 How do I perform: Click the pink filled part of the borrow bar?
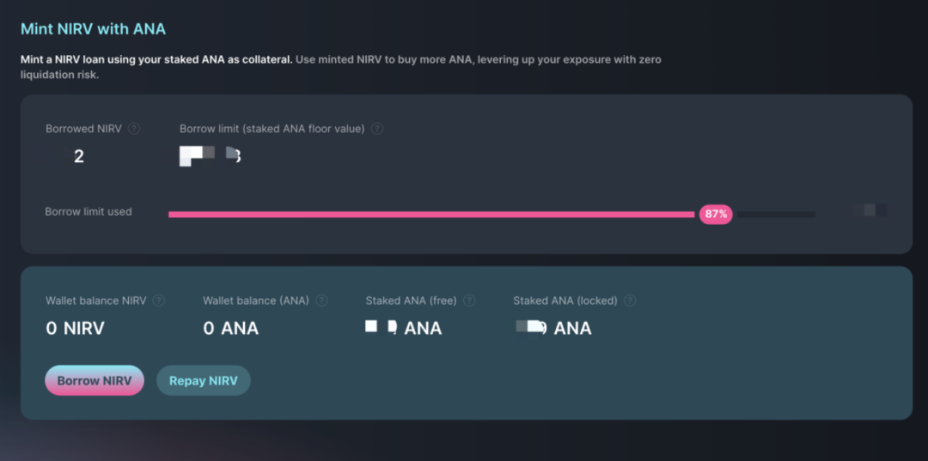tap(430, 214)
